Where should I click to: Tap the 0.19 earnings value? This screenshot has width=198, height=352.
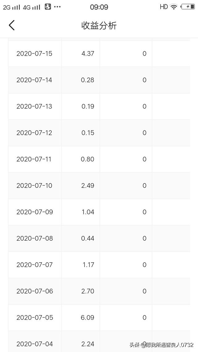point(88,106)
